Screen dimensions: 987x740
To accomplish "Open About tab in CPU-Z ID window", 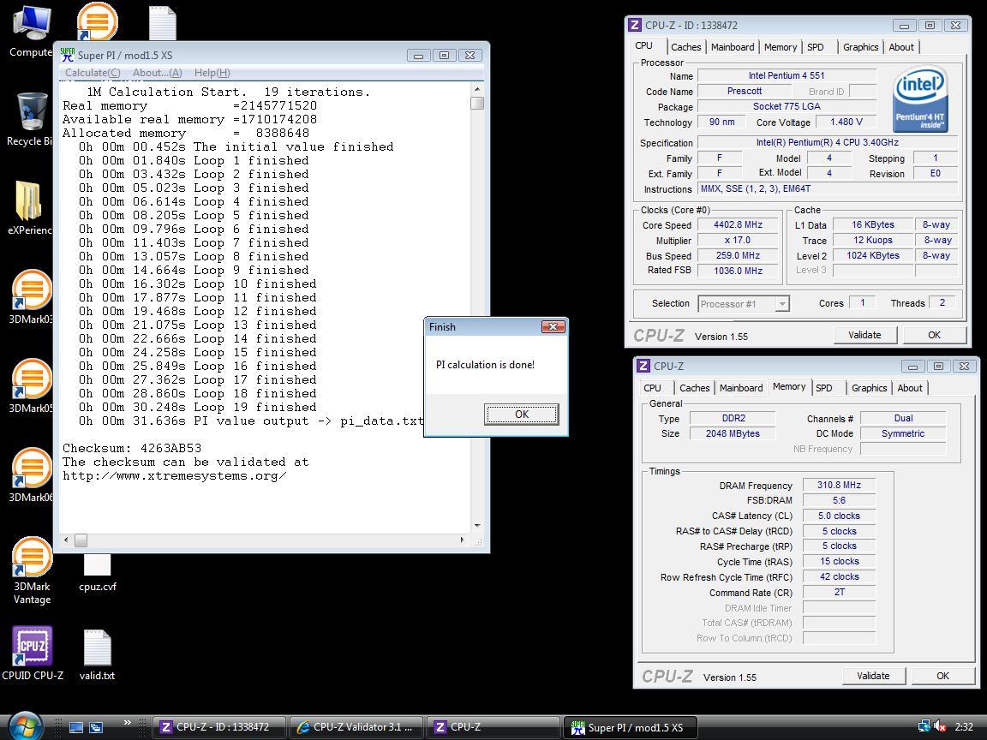I will click(x=900, y=46).
